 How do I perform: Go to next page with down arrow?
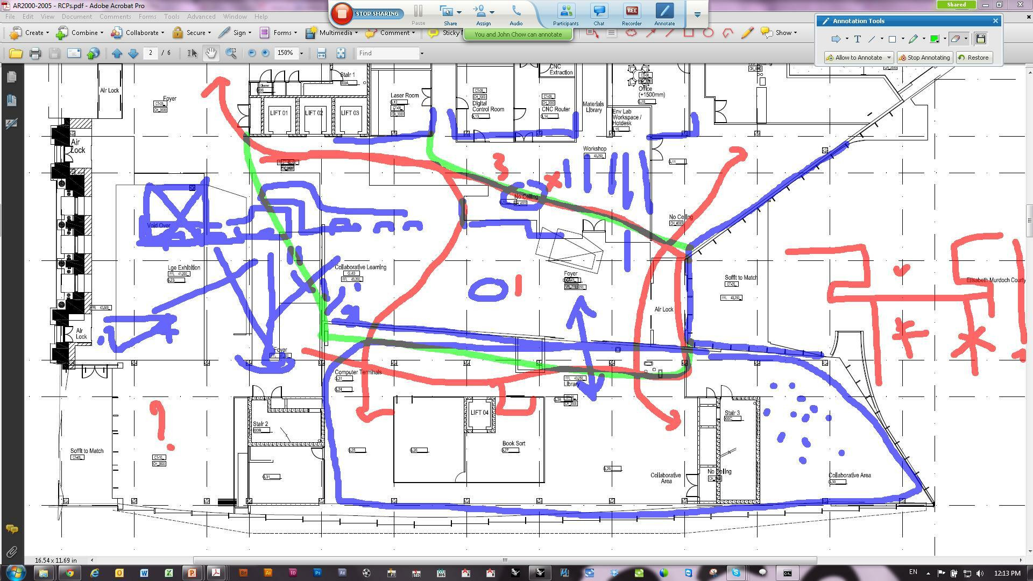pyautogui.click(x=133, y=53)
